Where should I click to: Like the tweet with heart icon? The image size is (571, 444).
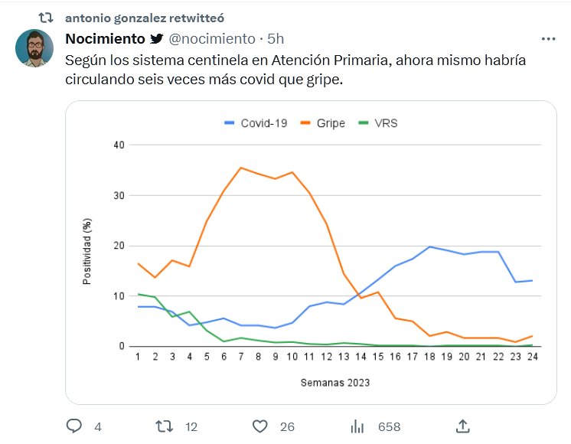pyautogui.click(x=261, y=426)
